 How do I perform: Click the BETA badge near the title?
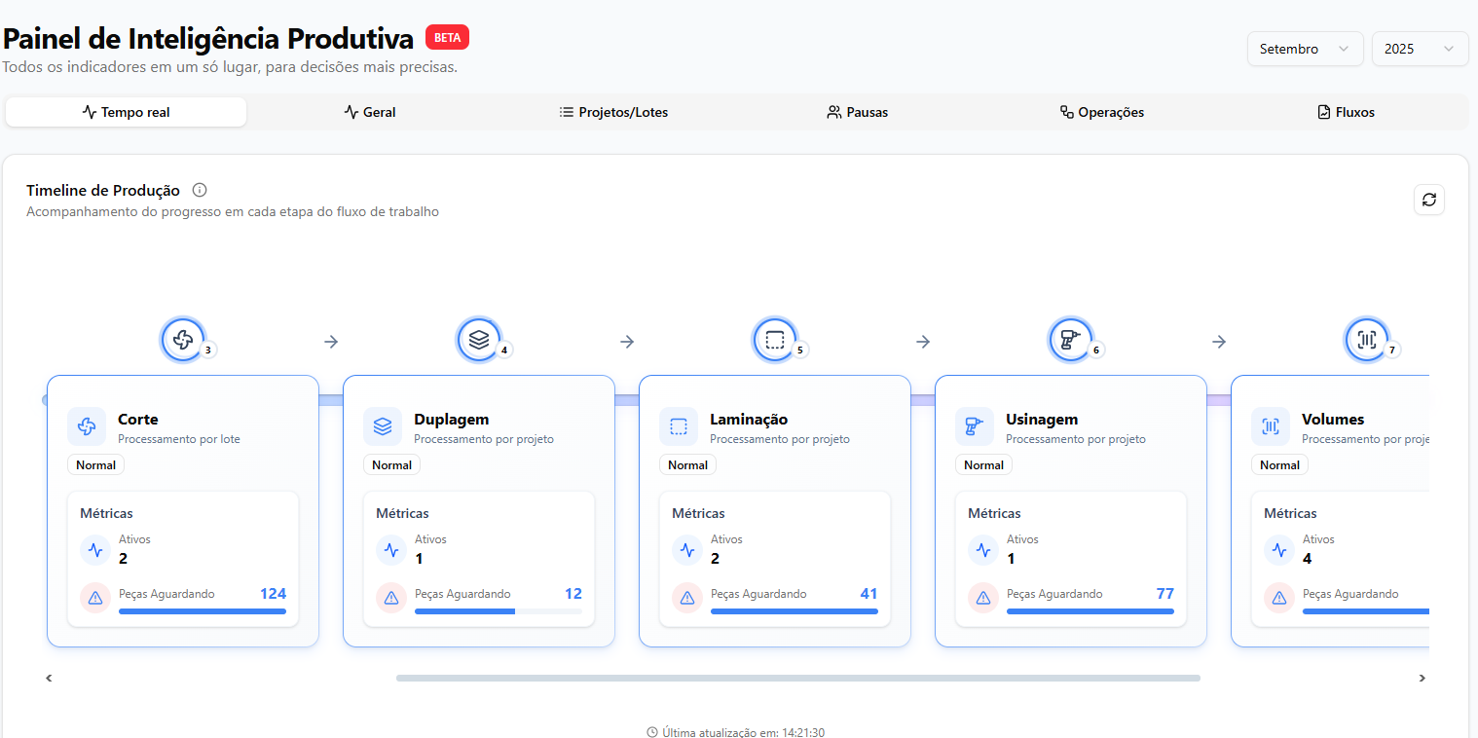[447, 38]
